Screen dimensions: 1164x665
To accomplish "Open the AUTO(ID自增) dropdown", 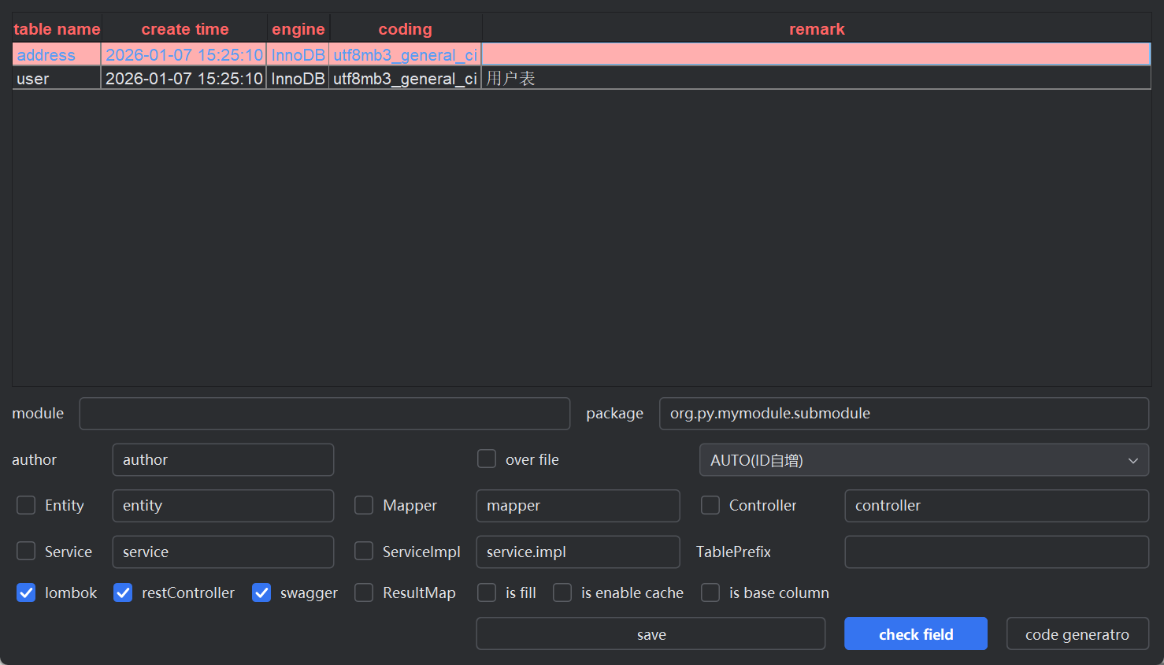I will 924,460.
